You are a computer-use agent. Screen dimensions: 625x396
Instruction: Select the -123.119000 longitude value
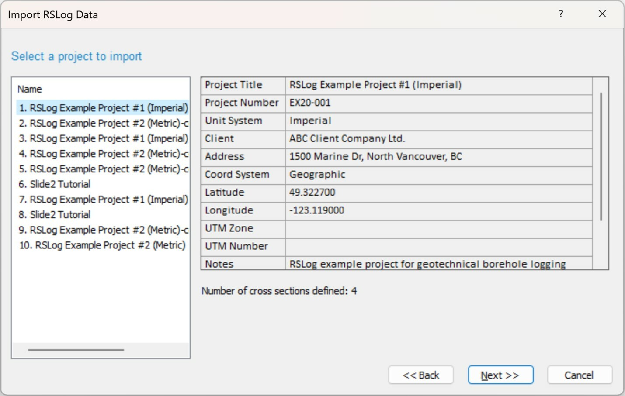pyautogui.click(x=439, y=210)
